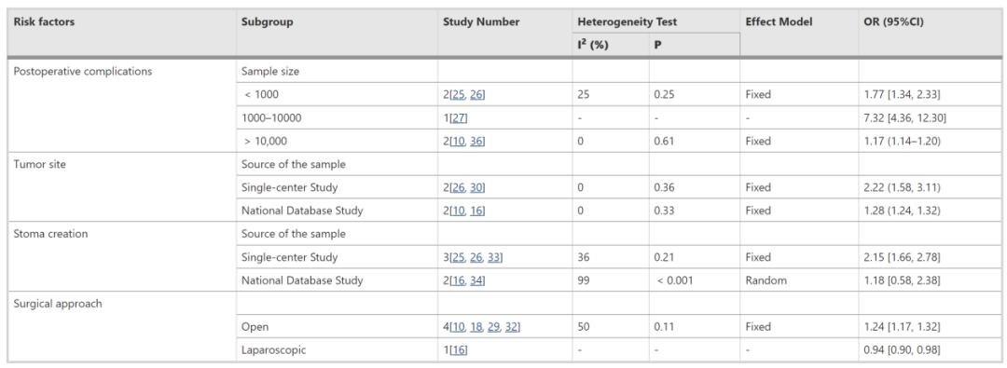Click citation 16 in Tumor site National Database row
This screenshot has height=368, width=1007.
point(476,211)
